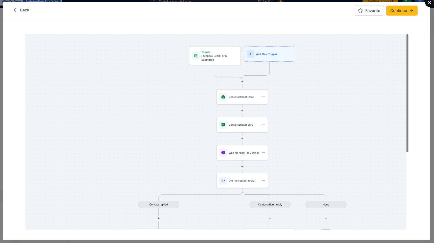
Task: Click the condition curly braces icon
Action: tap(223, 180)
